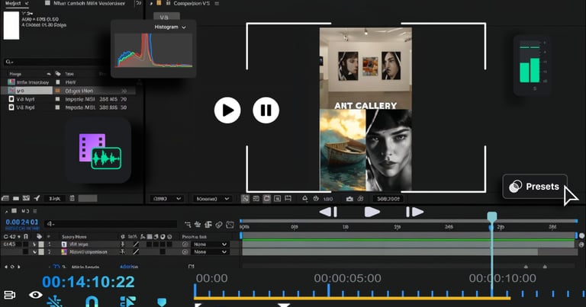Toggle the mask visibility viewer icon

pos(267,199)
